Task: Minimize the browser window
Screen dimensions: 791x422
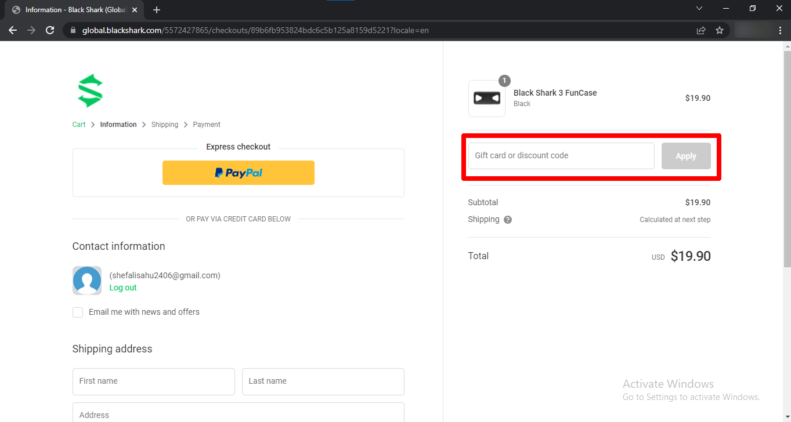Action: [x=726, y=9]
